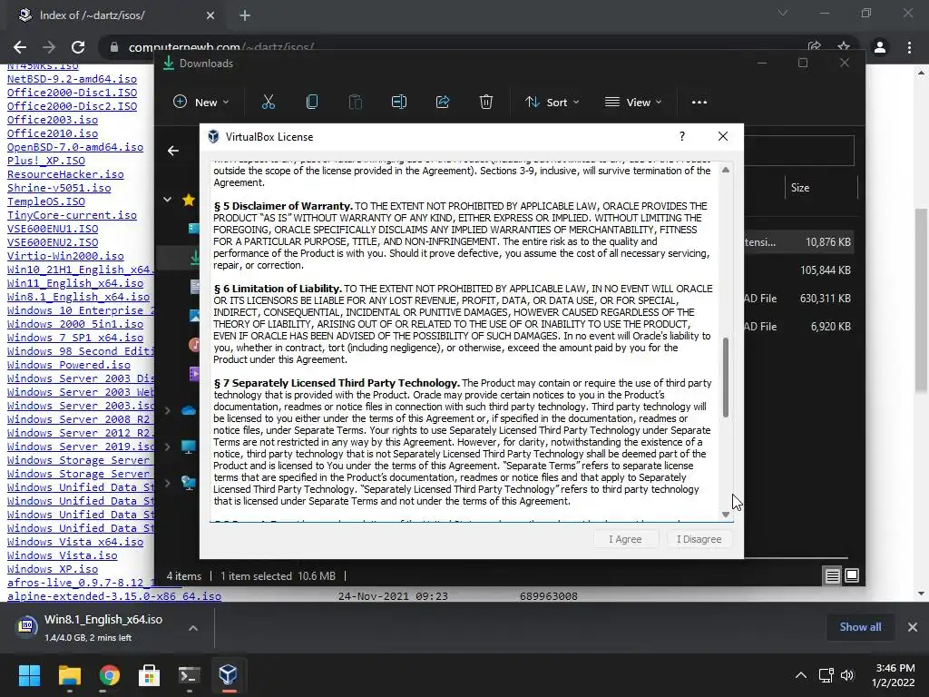Bookmark this page with the star icon
This screenshot has width=929, height=697.
click(x=844, y=47)
